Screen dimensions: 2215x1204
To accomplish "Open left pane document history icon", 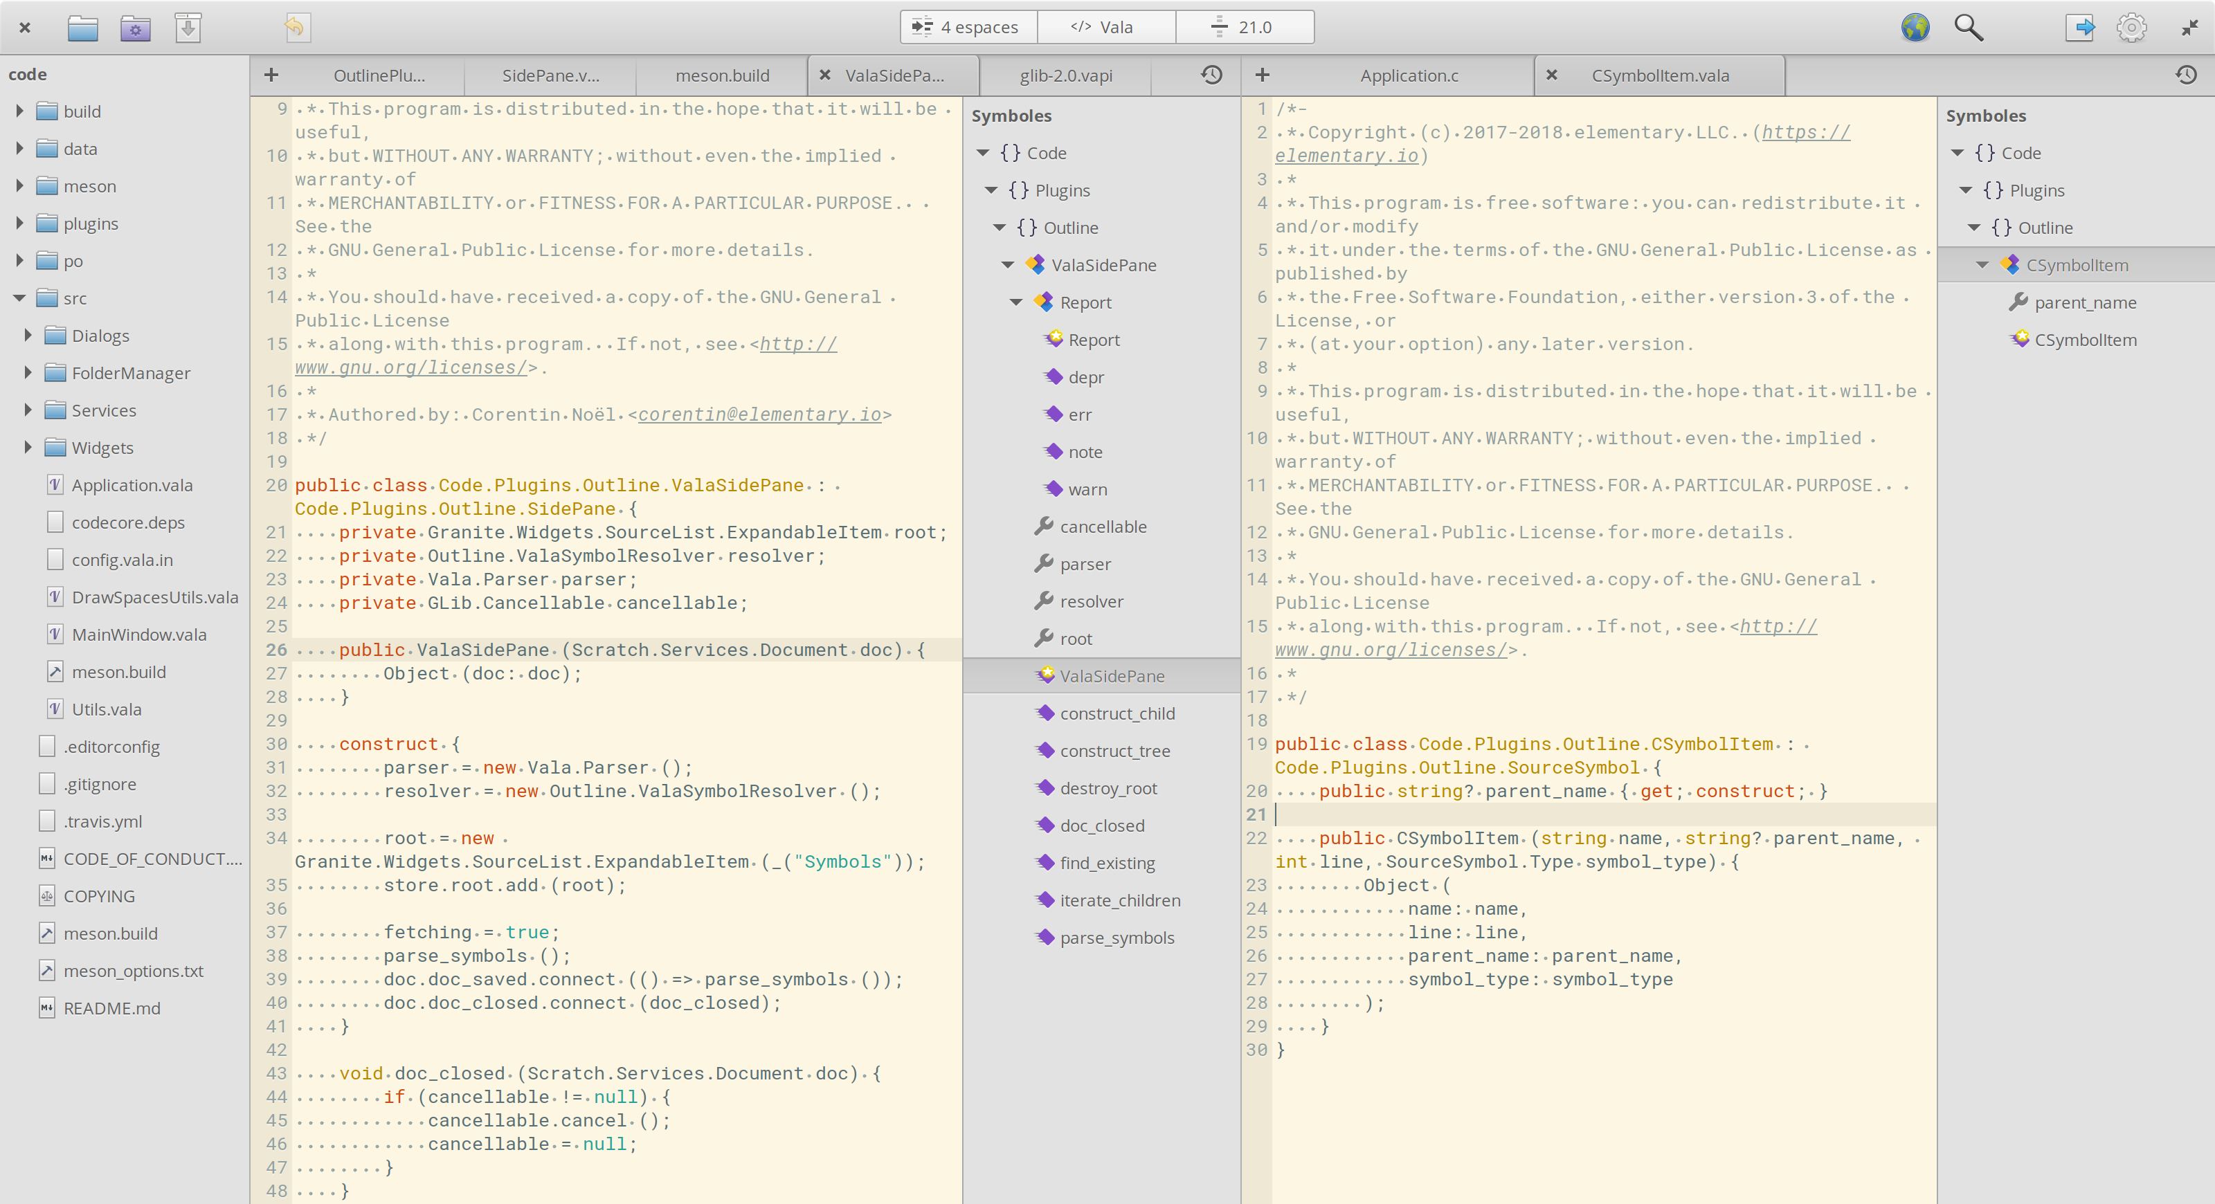I will [x=1211, y=75].
